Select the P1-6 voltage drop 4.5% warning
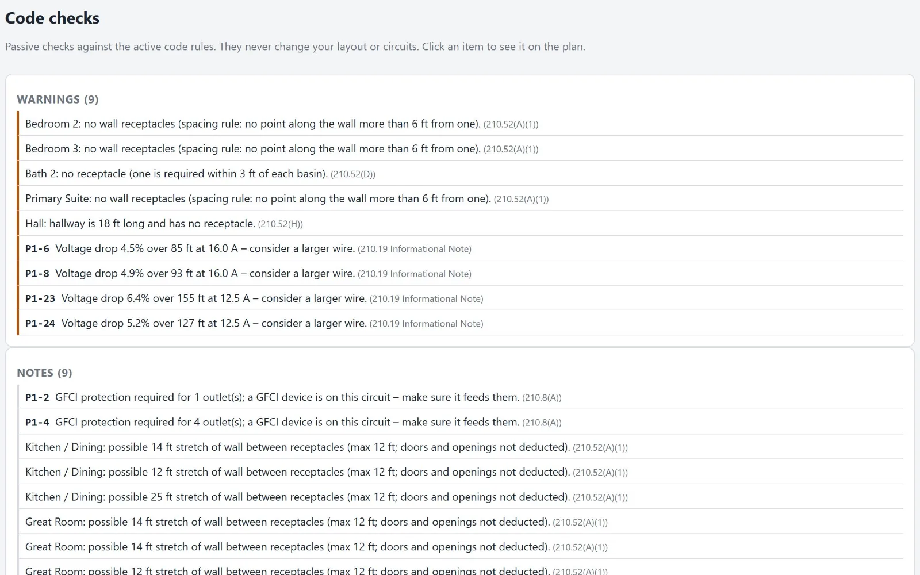 point(460,248)
